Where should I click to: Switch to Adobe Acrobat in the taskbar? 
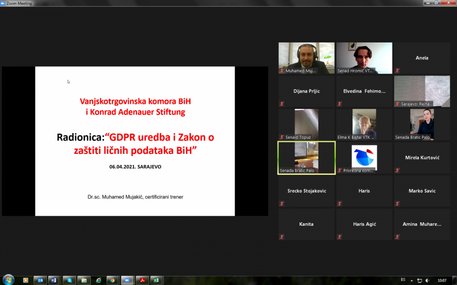pos(142,280)
